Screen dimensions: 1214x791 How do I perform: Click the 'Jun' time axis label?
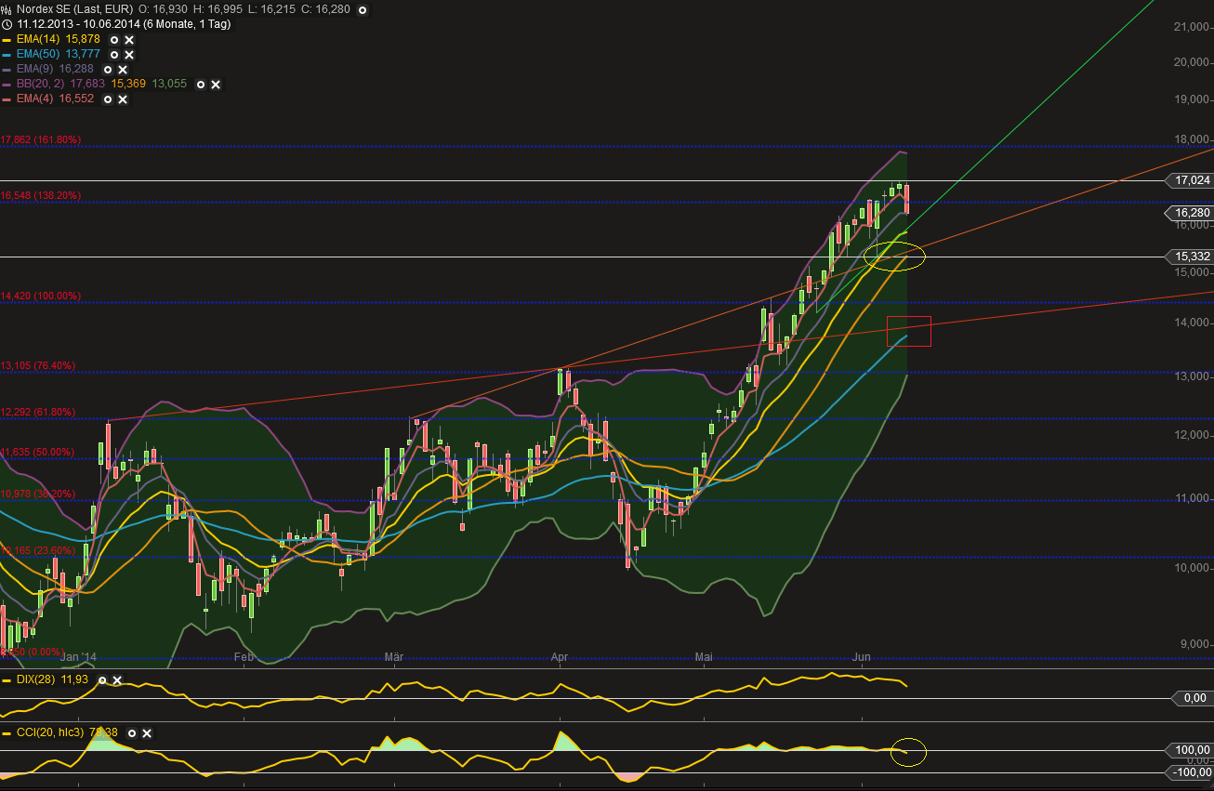[862, 657]
